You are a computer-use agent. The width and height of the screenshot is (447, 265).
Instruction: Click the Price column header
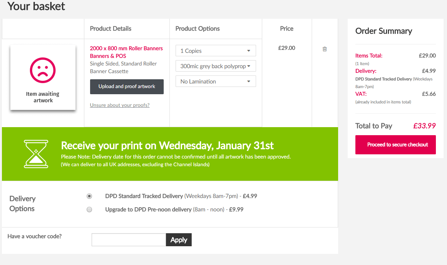pos(286,28)
